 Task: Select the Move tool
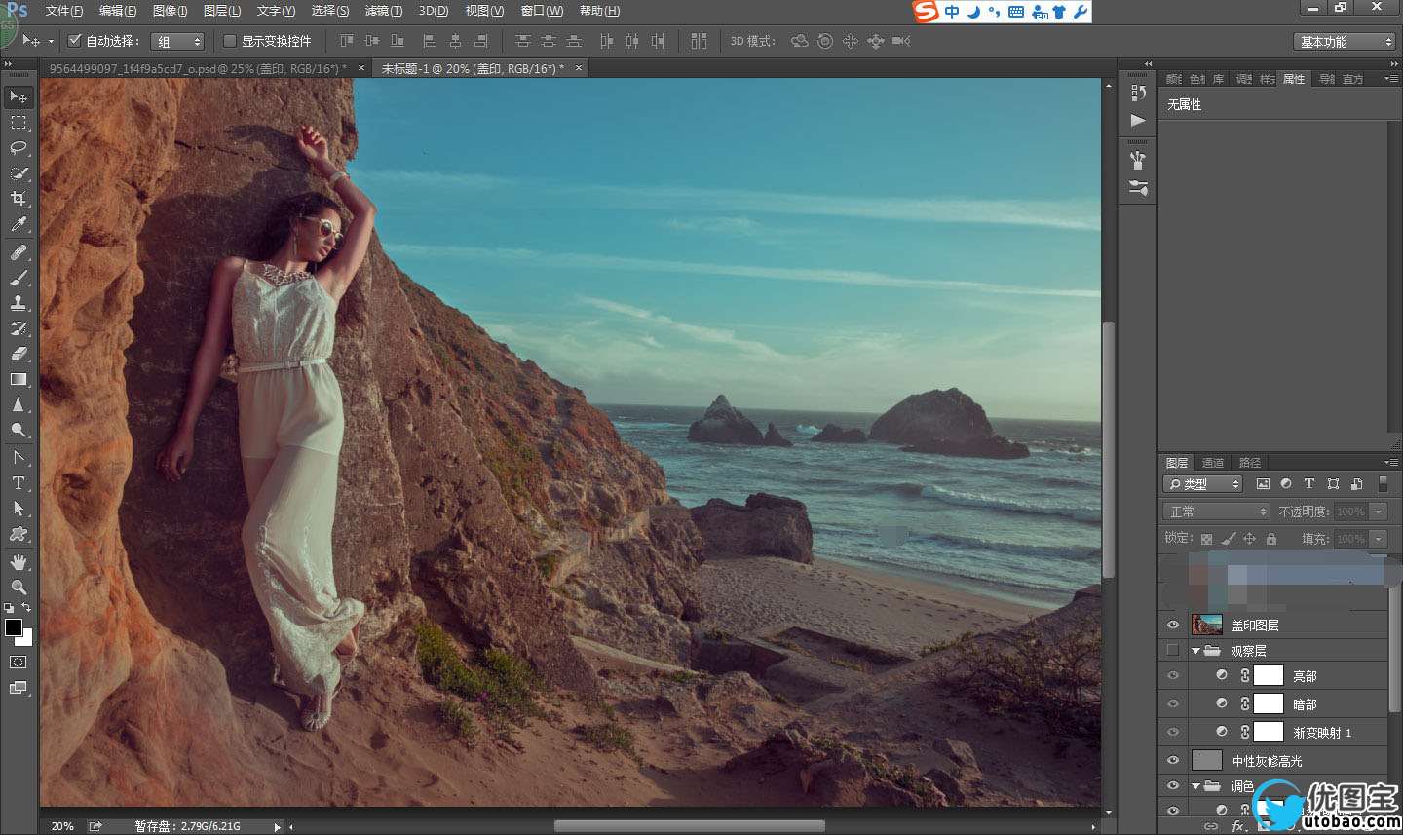pos(19,96)
